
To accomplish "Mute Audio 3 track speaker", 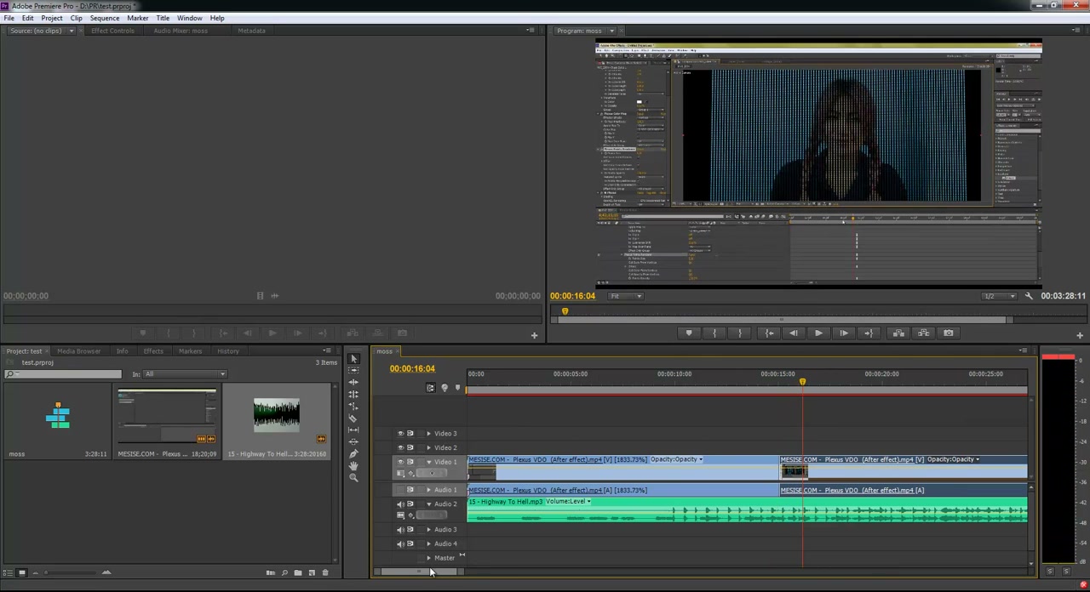I will click(400, 530).
